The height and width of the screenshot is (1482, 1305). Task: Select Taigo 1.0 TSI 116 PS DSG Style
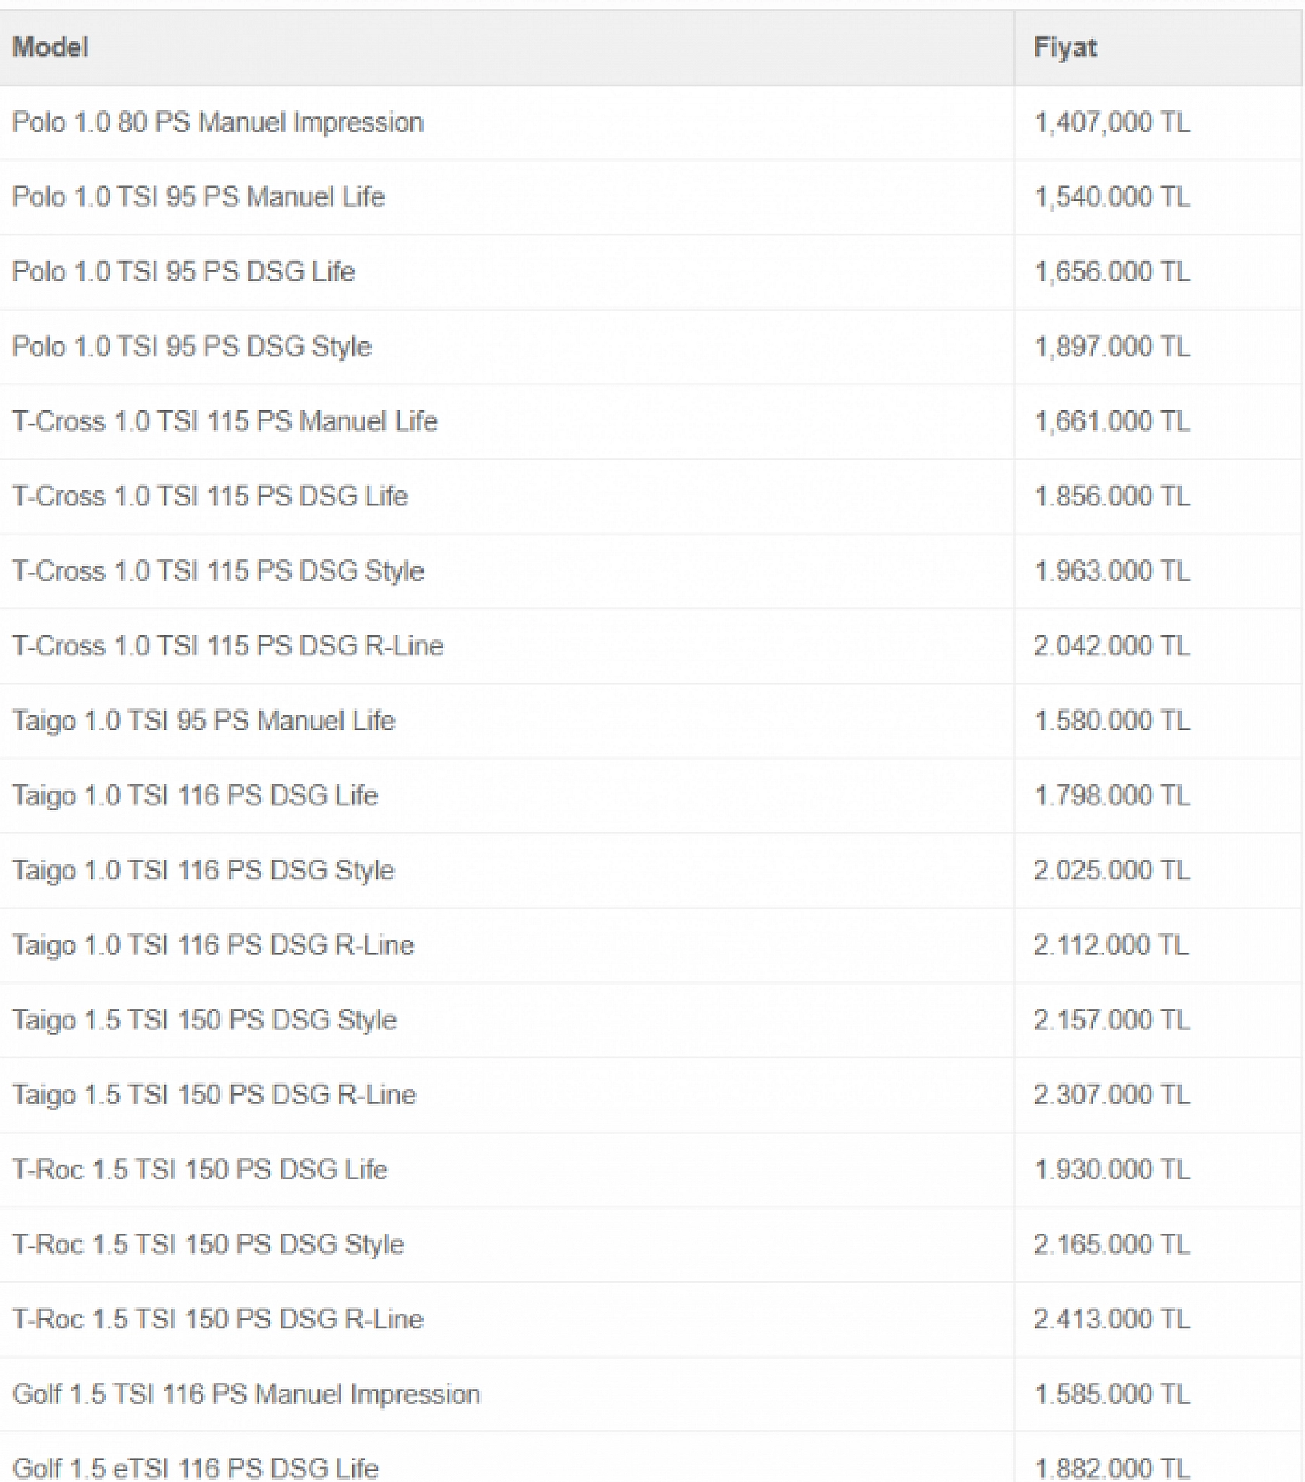coord(203,871)
